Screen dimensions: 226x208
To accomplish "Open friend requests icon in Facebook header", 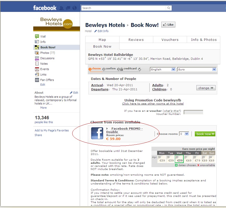I will (x=62, y=8).
